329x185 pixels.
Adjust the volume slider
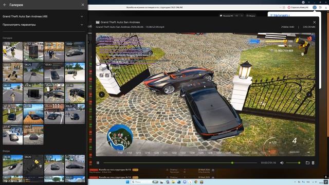point(293,163)
